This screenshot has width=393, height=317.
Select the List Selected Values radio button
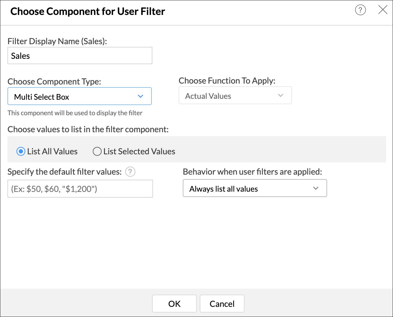97,151
